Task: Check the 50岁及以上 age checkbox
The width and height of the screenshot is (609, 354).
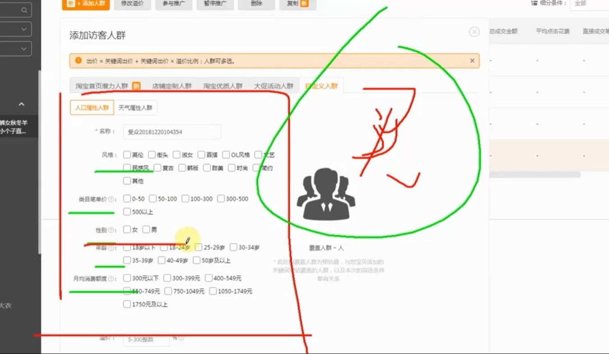Action: [196, 260]
